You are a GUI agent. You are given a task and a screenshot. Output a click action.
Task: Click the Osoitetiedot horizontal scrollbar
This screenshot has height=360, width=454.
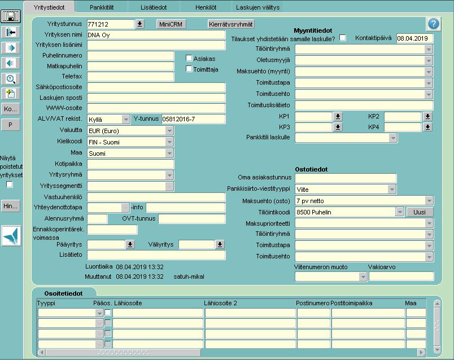click(x=232, y=352)
